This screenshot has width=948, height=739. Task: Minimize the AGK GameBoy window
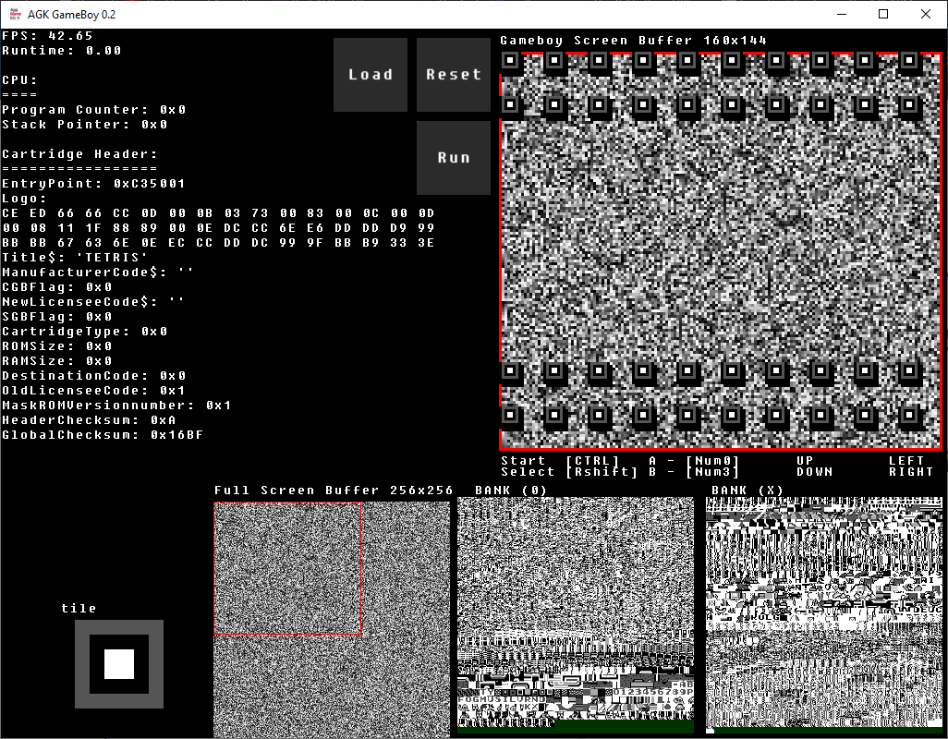[841, 14]
